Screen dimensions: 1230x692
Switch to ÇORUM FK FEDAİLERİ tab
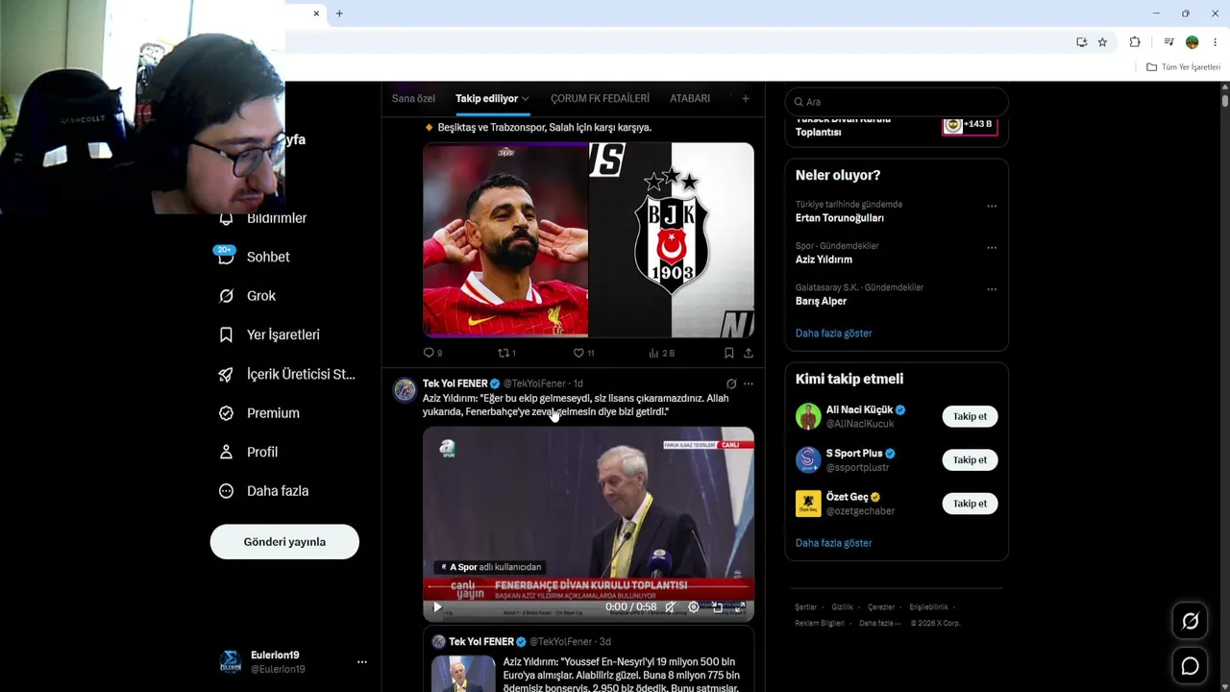click(x=600, y=98)
